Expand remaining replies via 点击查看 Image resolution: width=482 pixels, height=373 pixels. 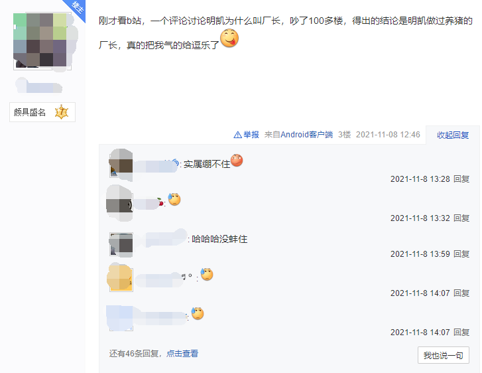click(x=182, y=354)
